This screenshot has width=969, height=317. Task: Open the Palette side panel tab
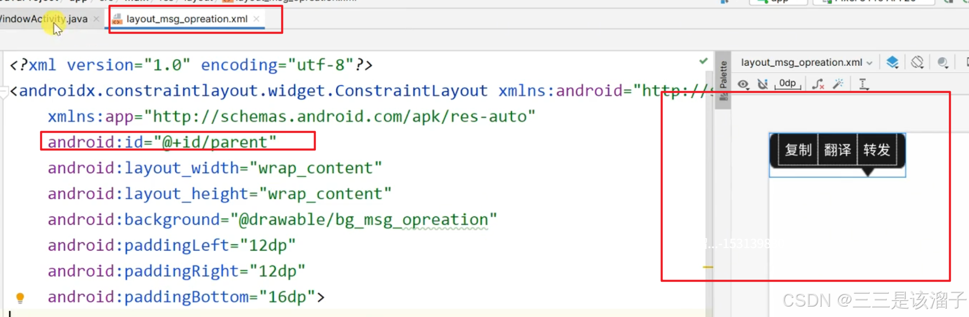point(723,80)
